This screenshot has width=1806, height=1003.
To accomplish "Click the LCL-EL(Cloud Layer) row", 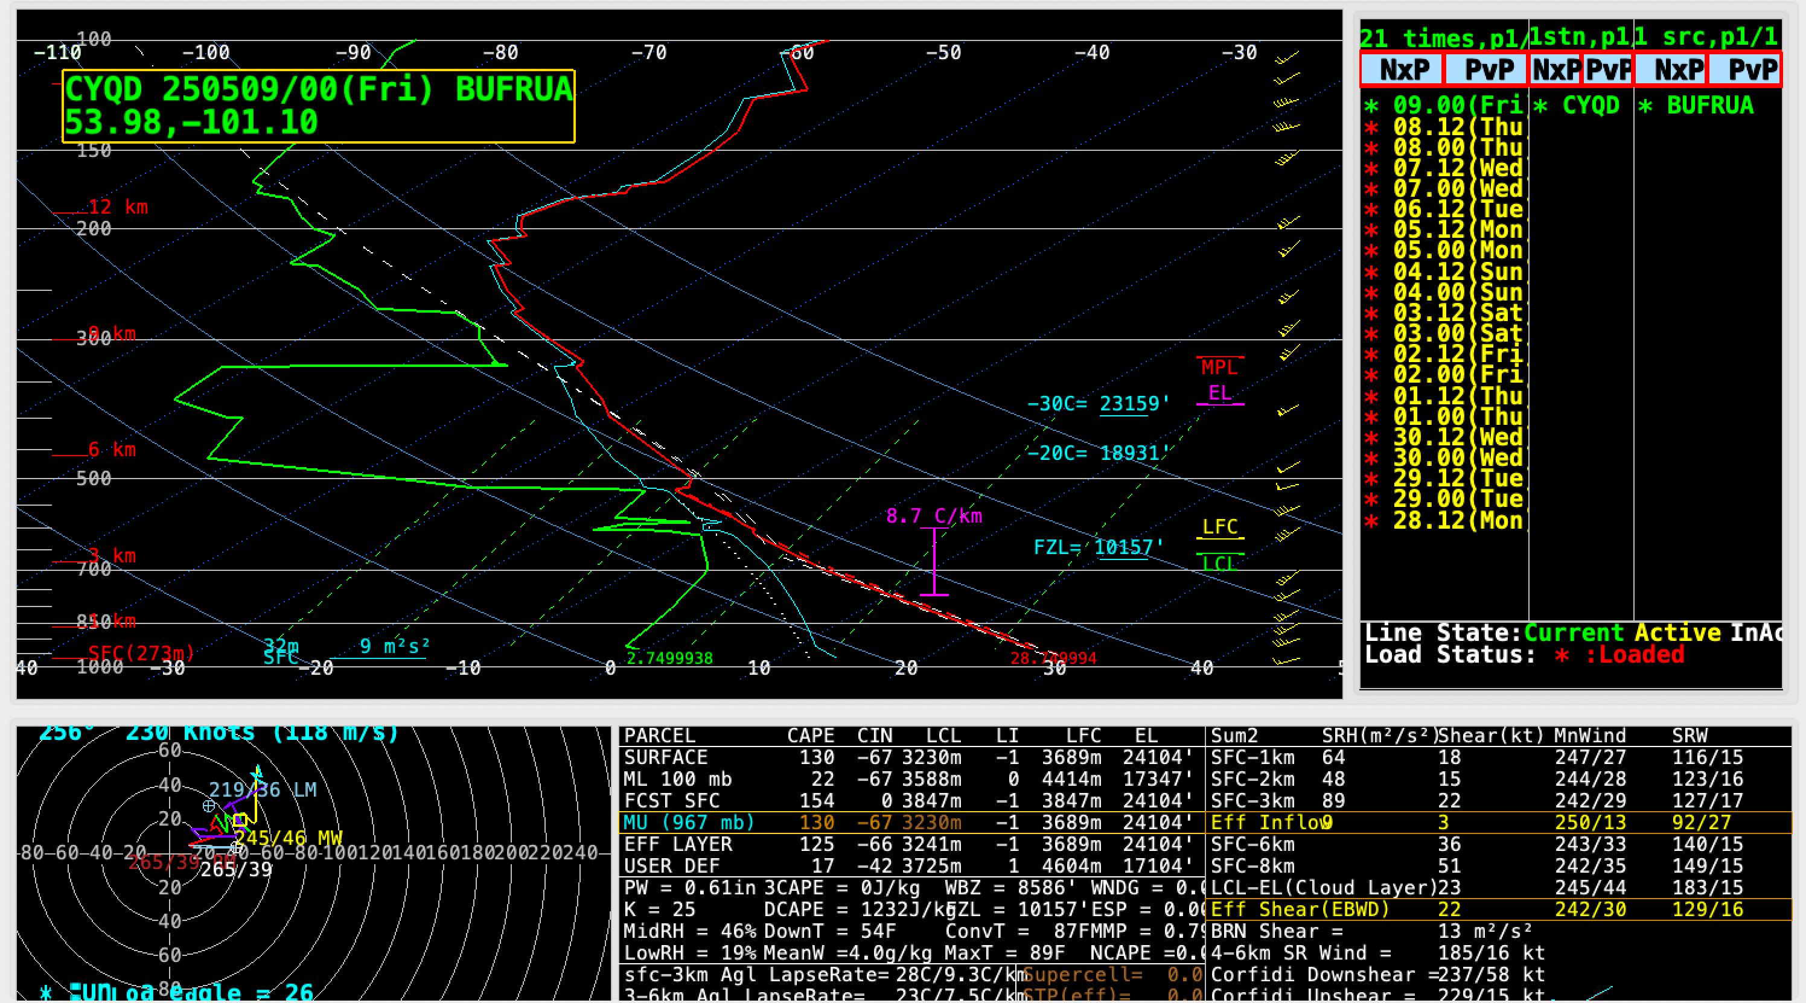I will click(1499, 888).
